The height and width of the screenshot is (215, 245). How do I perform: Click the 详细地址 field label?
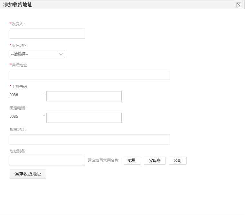20,65
